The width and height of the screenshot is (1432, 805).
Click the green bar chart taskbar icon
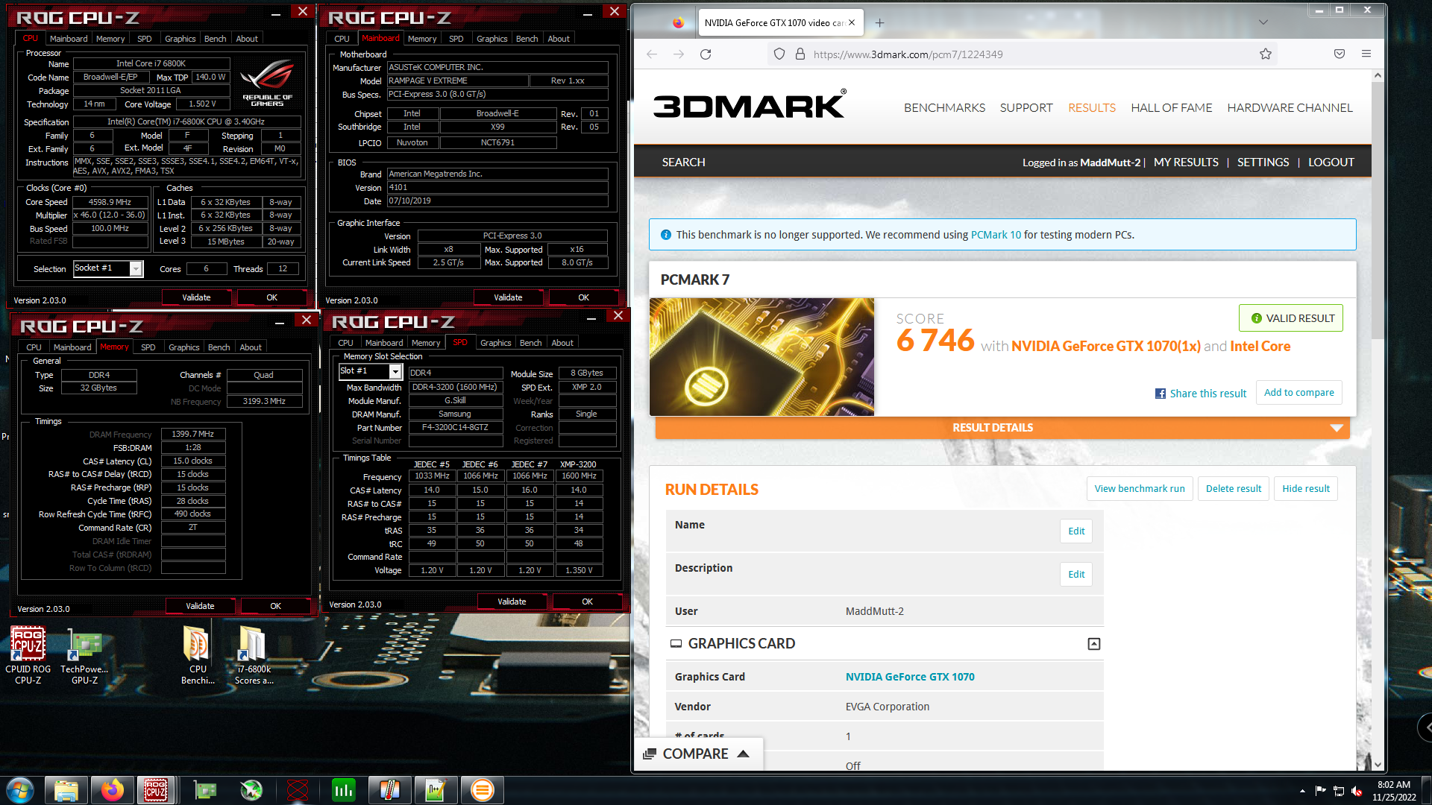coord(344,790)
